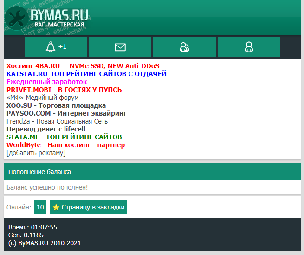Click [добавить рекламу] link

pyautogui.click(x=36, y=153)
